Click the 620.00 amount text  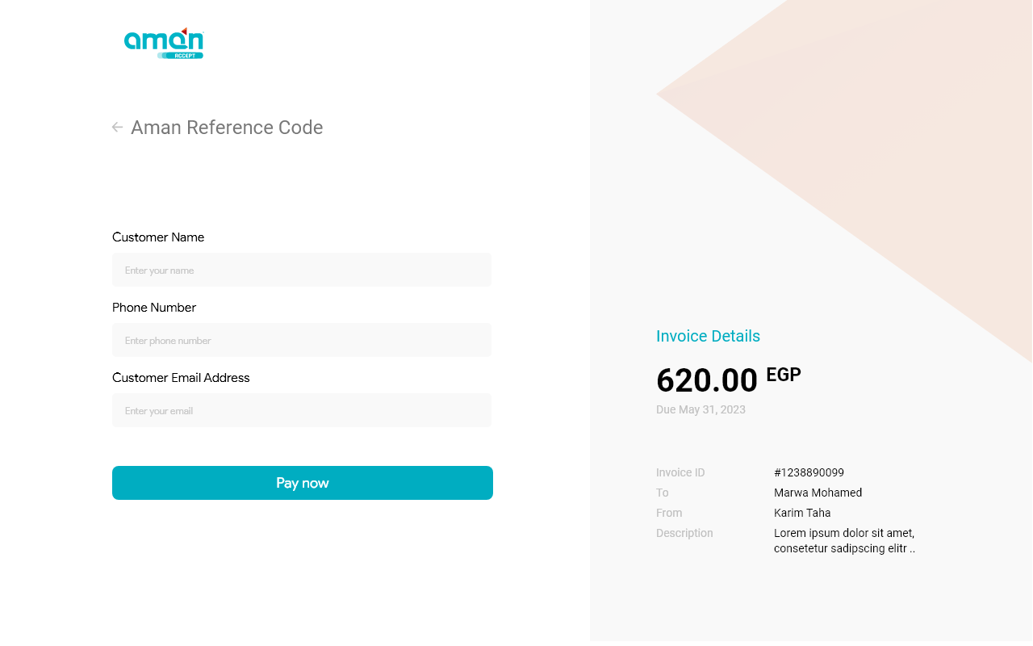[706, 380]
